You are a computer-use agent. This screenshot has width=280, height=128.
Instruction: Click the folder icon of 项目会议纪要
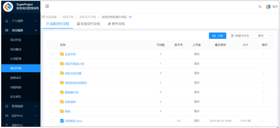point(62,73)
